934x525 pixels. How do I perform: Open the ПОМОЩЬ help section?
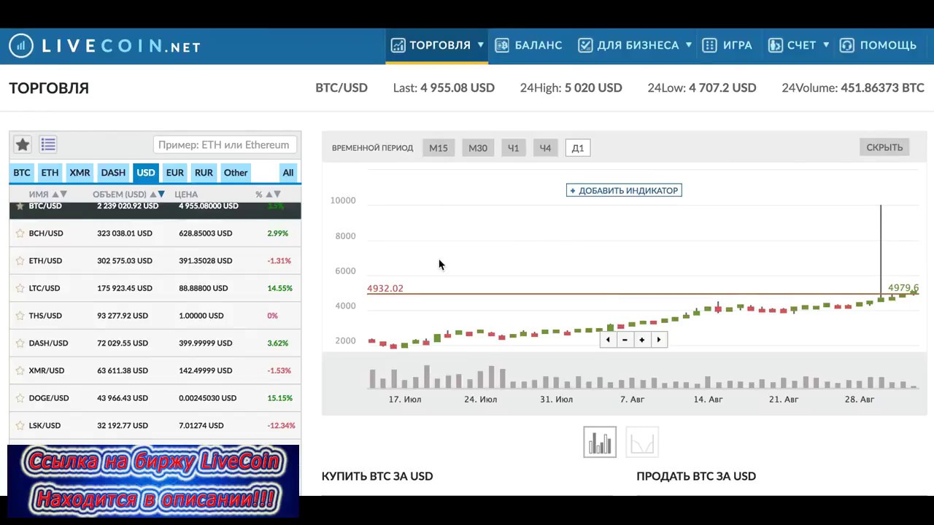click(x=878, y=45)
